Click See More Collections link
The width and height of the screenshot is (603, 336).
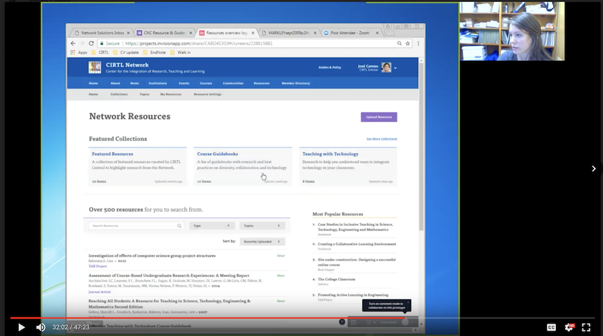pos(382,139)
